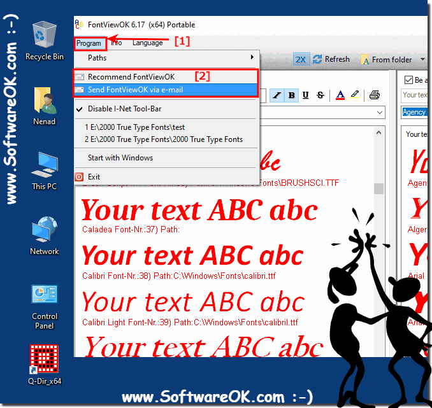
Task: Toggle italic formatting
Action: tap(277, 95)
